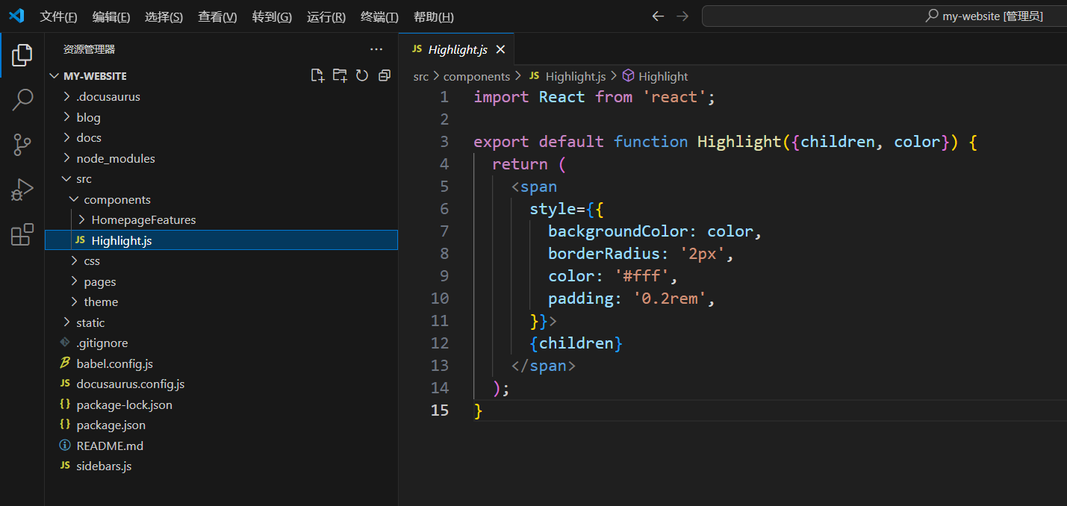Open .gitignore from the file tree
The height and width of the screenshot is (506, 1067).
click(221, 343)
